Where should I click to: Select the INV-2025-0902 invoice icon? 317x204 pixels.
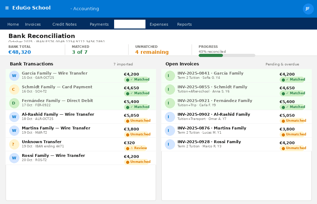click(170, 117)
